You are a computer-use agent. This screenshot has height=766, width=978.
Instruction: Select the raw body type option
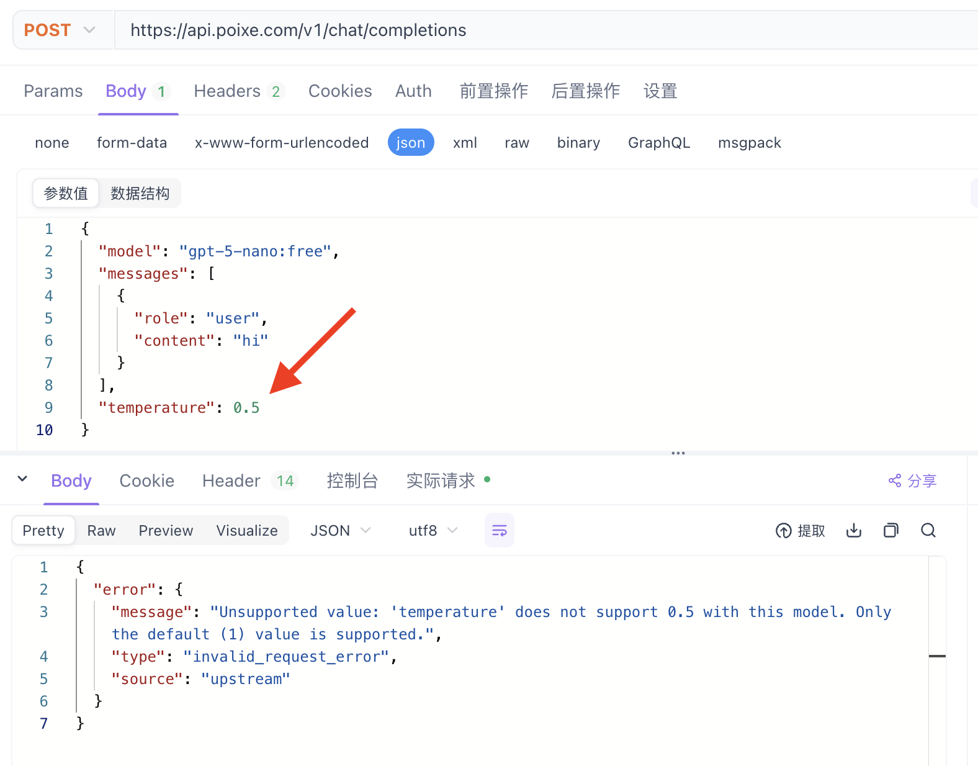click(x=516, y=143)
